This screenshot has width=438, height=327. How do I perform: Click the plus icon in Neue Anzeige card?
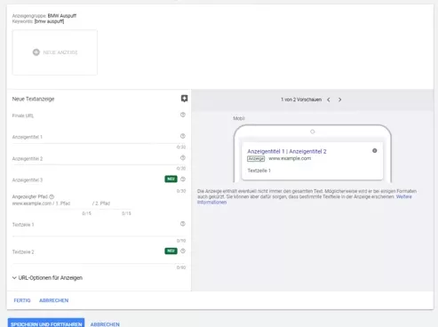click(x=36, y=52)
